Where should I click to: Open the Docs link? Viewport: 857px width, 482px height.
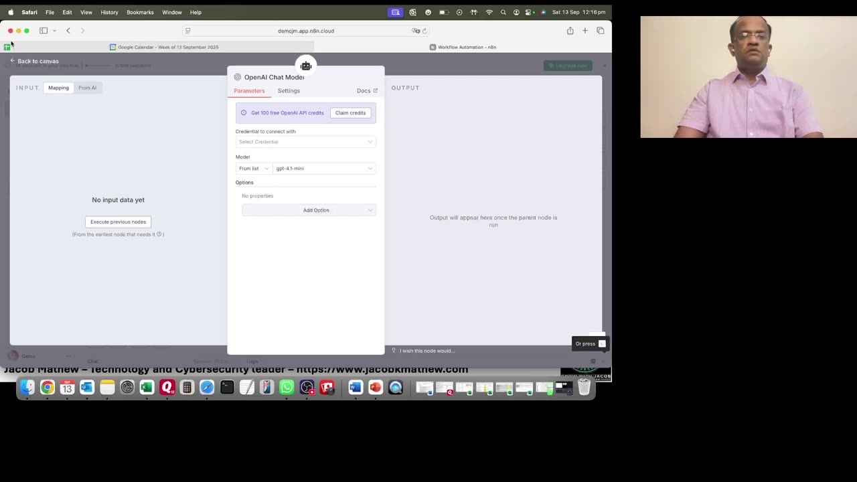tap(367, 90)
